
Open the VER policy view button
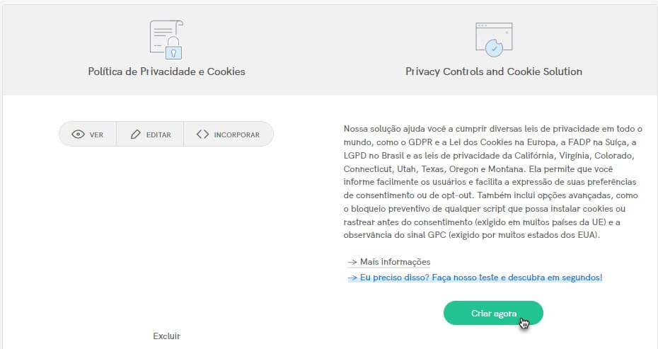(88, 135)
